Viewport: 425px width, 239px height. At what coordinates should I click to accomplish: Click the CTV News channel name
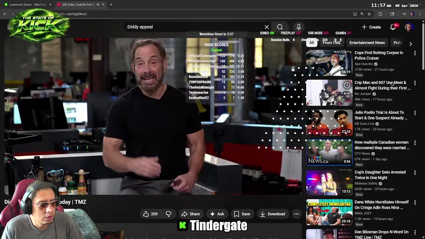362,154
